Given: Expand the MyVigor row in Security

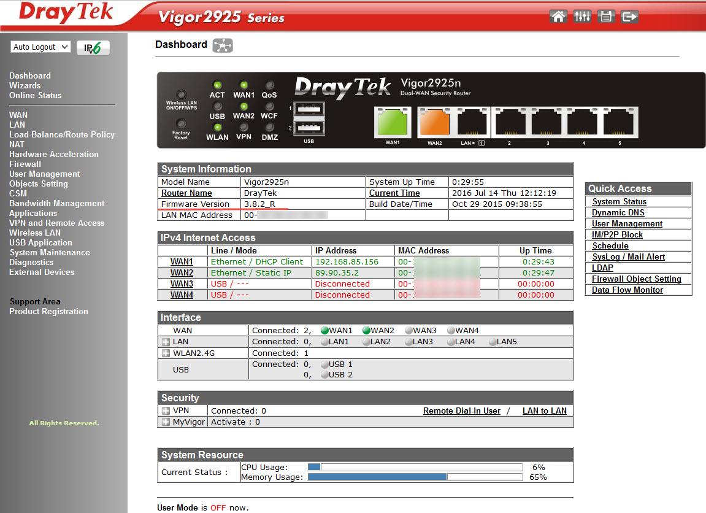Looking at the screenshot, I should [x=166, y=422].
